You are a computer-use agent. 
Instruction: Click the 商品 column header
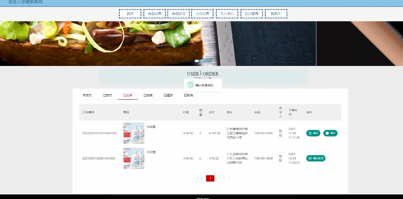coord(126,112)
